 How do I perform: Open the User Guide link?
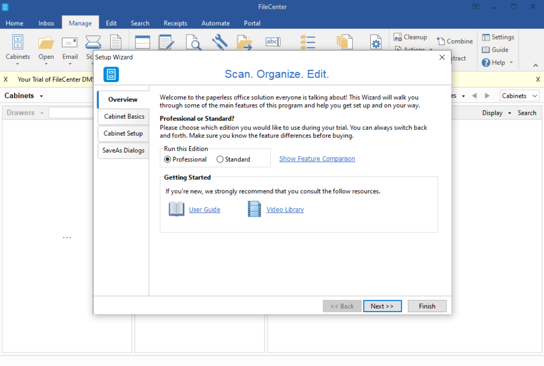point(205,210)
